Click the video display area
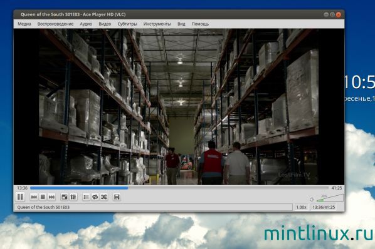Image resolution: width=375 pixels, height=249 pixels. (179, 106)
